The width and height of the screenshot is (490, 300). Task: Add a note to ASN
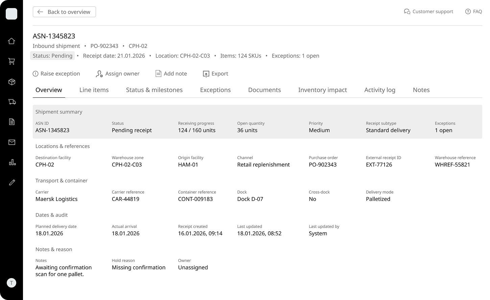(171, 73)
